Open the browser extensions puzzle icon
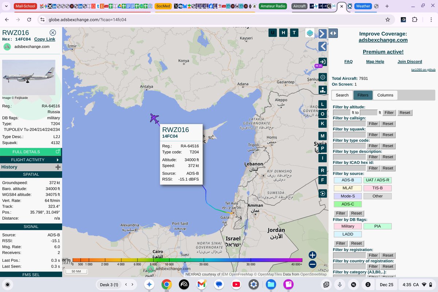The width and height of the screenshot is (438, 292). point(415,20)
